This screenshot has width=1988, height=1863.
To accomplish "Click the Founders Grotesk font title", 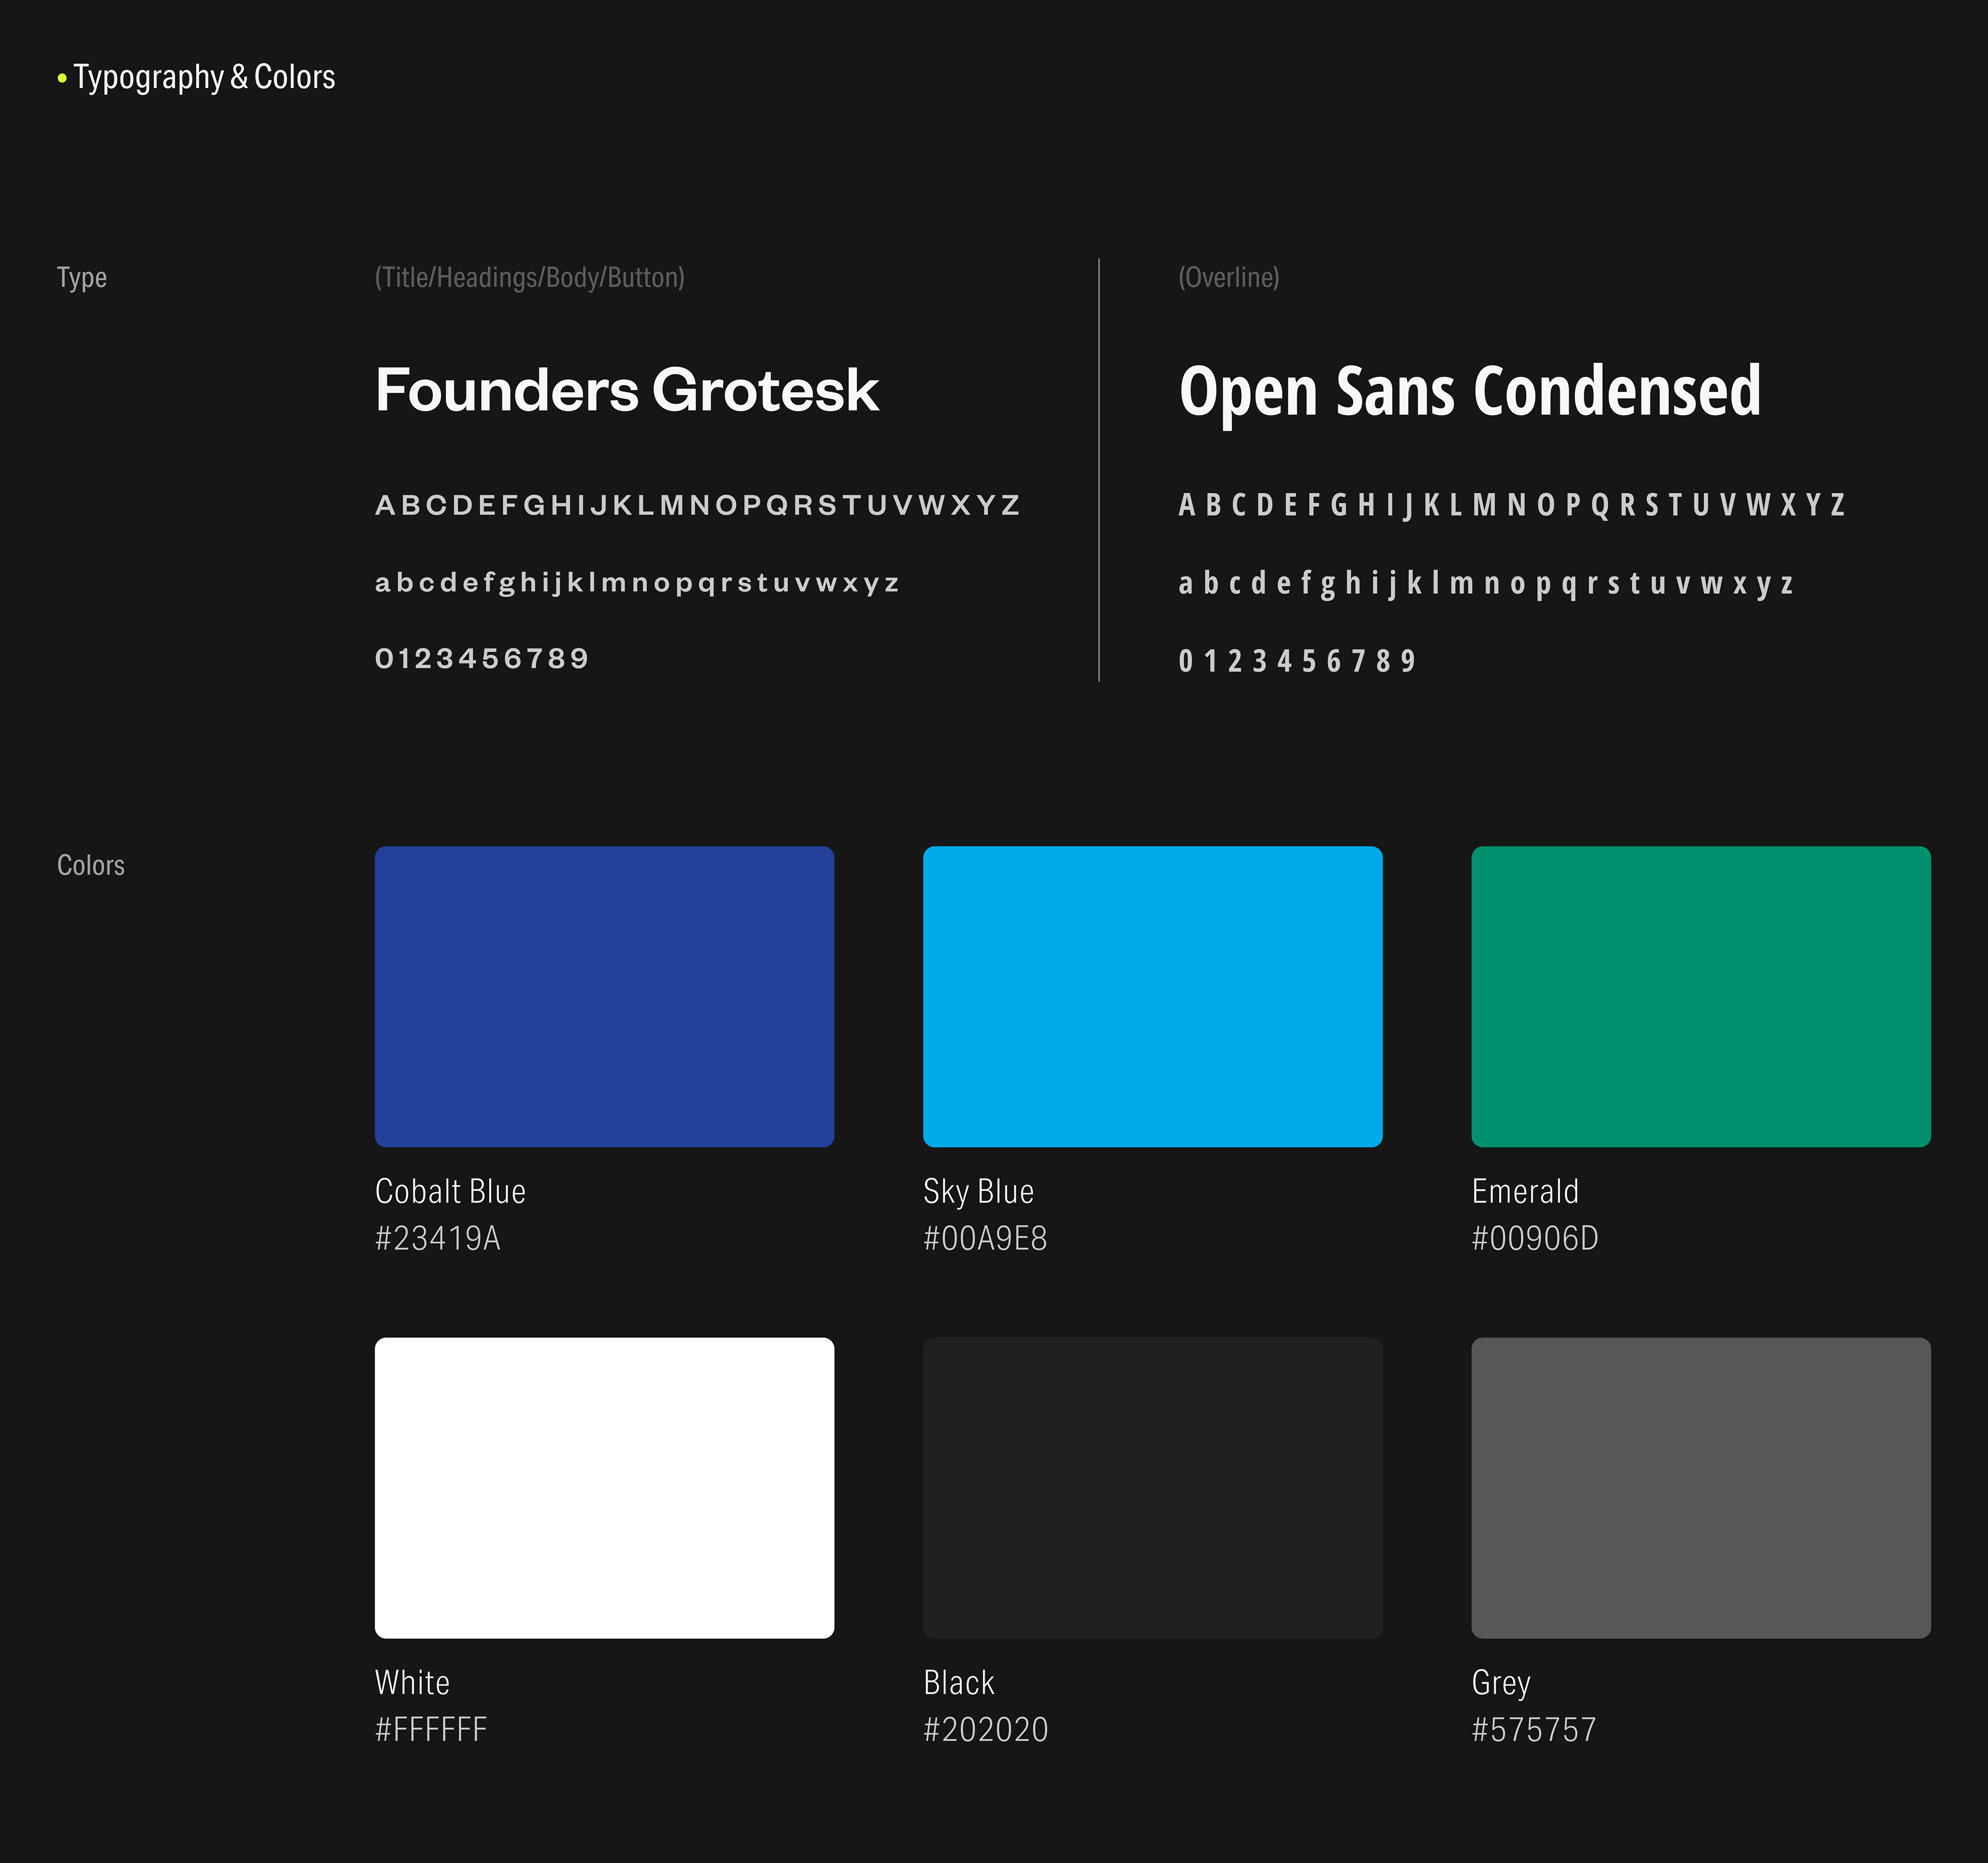I will click(x=627, y=390).
